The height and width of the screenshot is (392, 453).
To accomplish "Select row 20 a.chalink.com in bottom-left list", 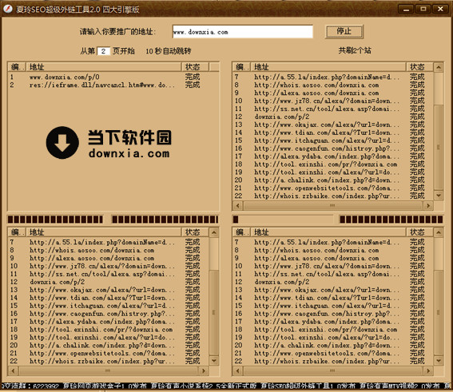I will click(x=108, y=345).
